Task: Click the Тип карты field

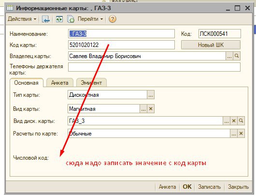Action: tap(107, 95)
